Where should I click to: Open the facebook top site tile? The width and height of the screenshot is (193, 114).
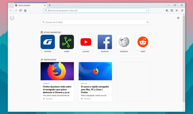coord(105,42)
